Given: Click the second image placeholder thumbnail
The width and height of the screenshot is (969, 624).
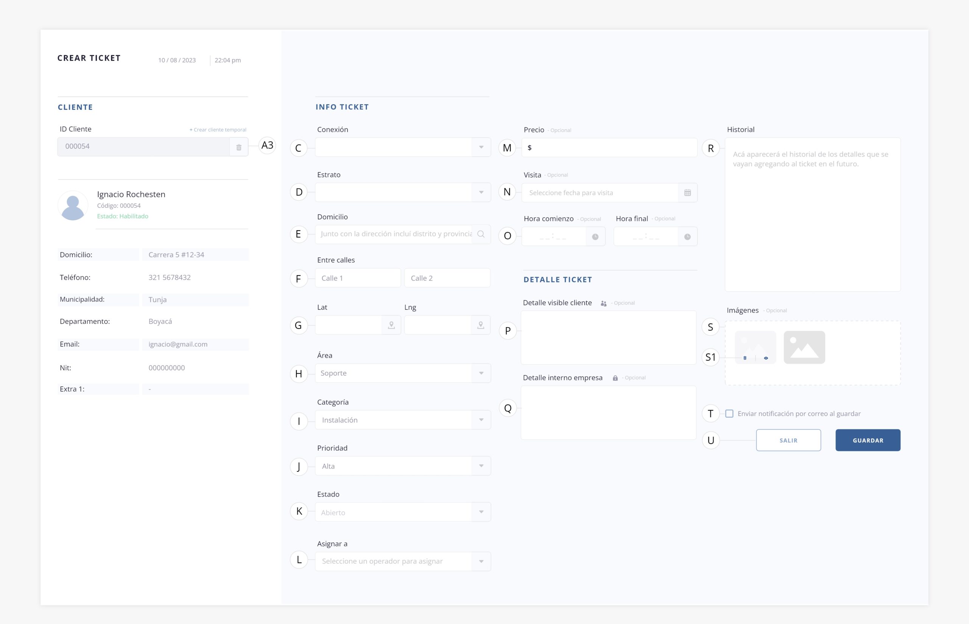Looking at the screenshot, I should click(x=804, y=347).
